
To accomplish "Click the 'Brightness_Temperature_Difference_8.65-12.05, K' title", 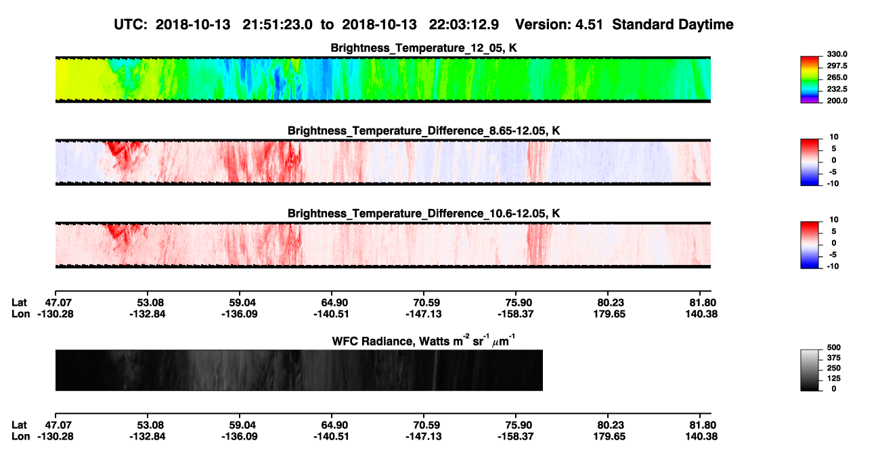I will [424, 130].
